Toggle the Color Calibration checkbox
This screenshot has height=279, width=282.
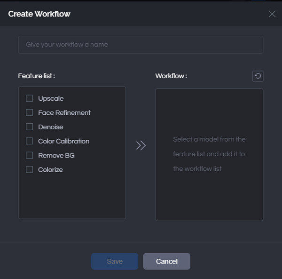pos(29,141)
